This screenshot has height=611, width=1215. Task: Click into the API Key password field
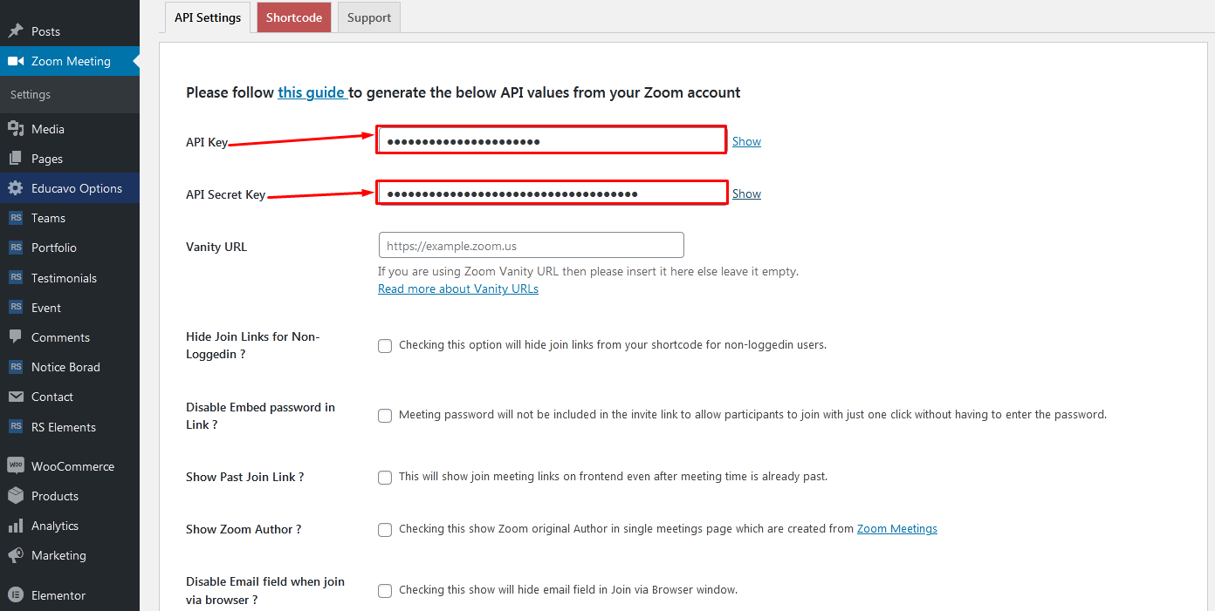pos(552,140)
